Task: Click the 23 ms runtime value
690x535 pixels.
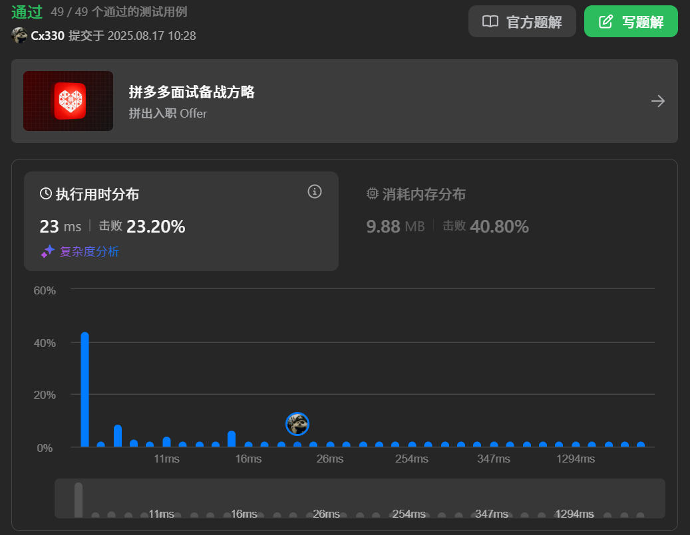Action: 61,227
